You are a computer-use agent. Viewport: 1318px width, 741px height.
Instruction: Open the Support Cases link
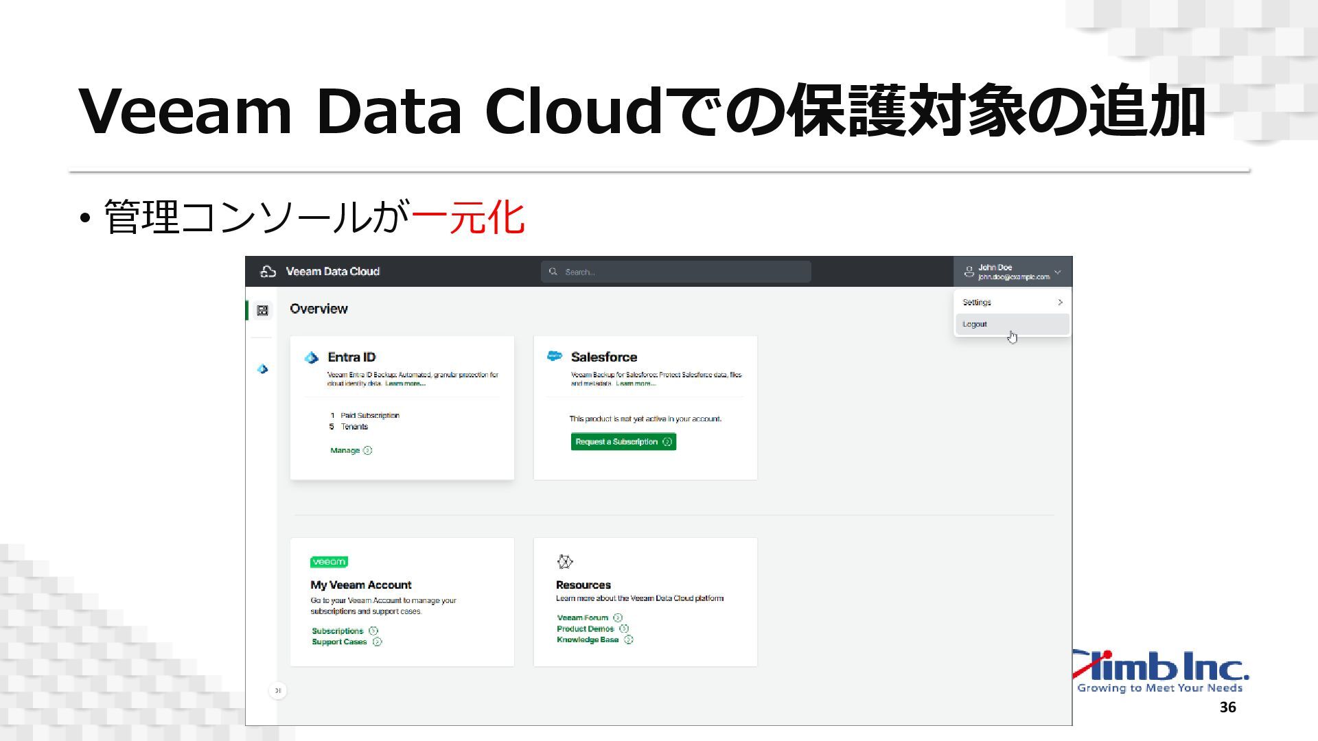click(339, 642)
